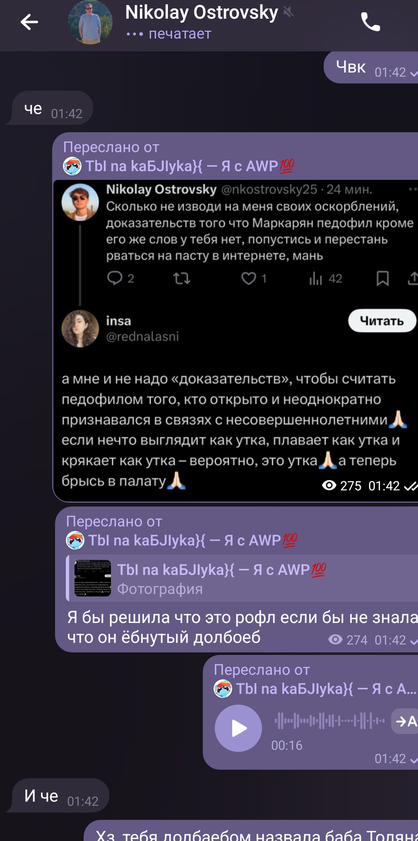Open first forwarded-from channel name link
Viewport: 418px width, 841px height.
tap(190, 166)
